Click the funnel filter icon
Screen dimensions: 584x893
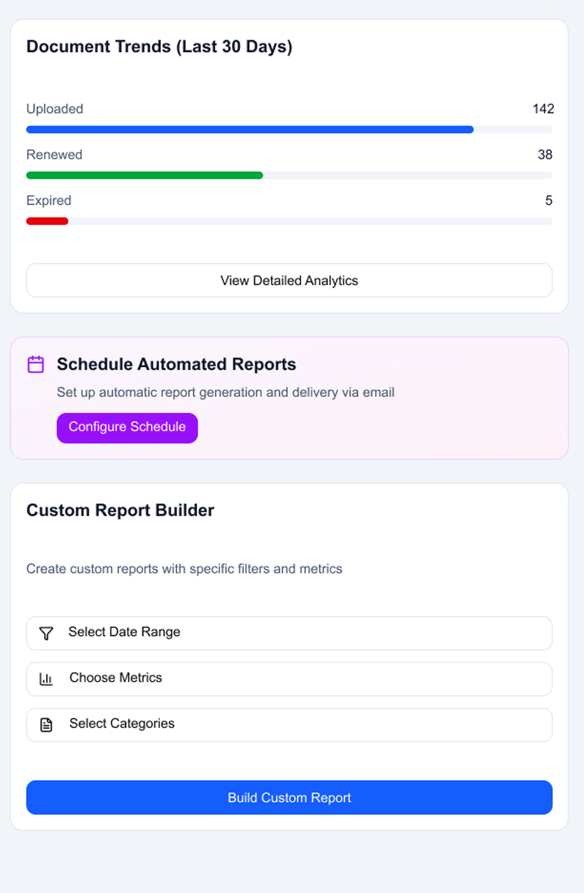point(46,633)
